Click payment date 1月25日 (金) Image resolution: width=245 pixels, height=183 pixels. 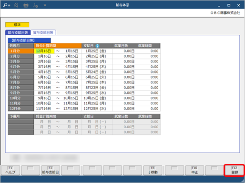96,51
